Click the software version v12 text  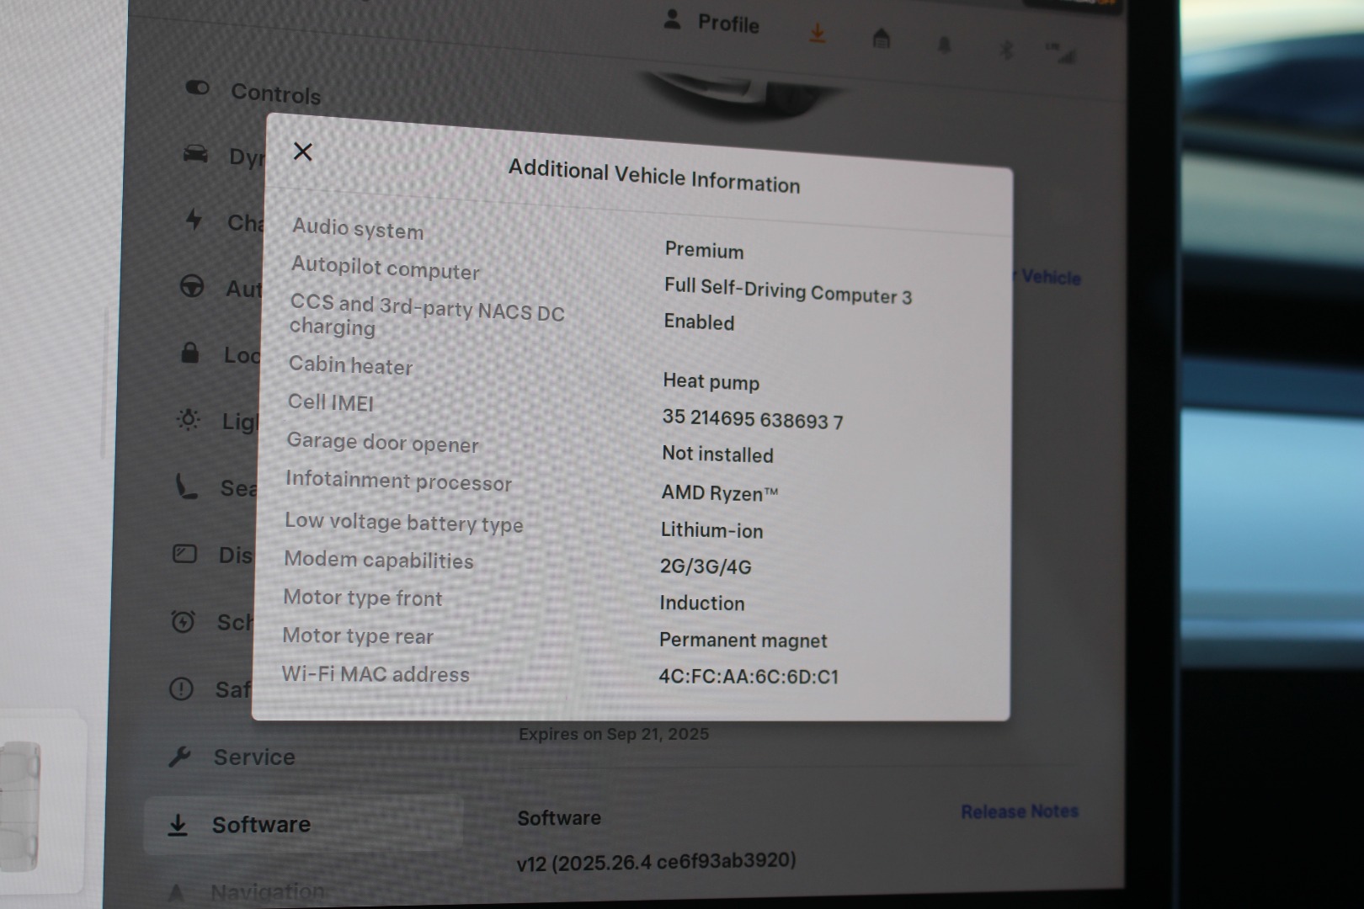[656, 861]
